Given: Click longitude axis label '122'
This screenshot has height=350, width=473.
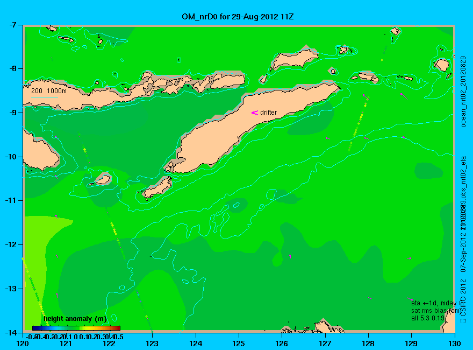Looking at the screenshot, I should click(x=109, y=344).
